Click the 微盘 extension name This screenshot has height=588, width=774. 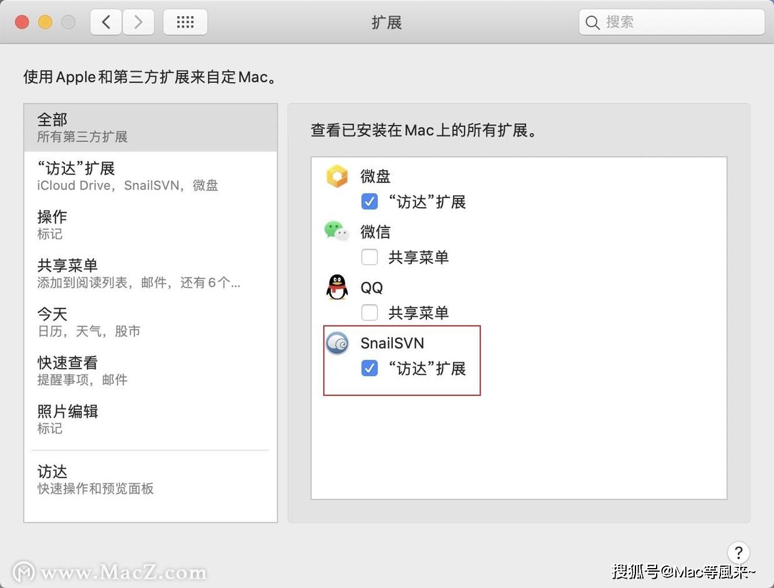tap(375, 176)
